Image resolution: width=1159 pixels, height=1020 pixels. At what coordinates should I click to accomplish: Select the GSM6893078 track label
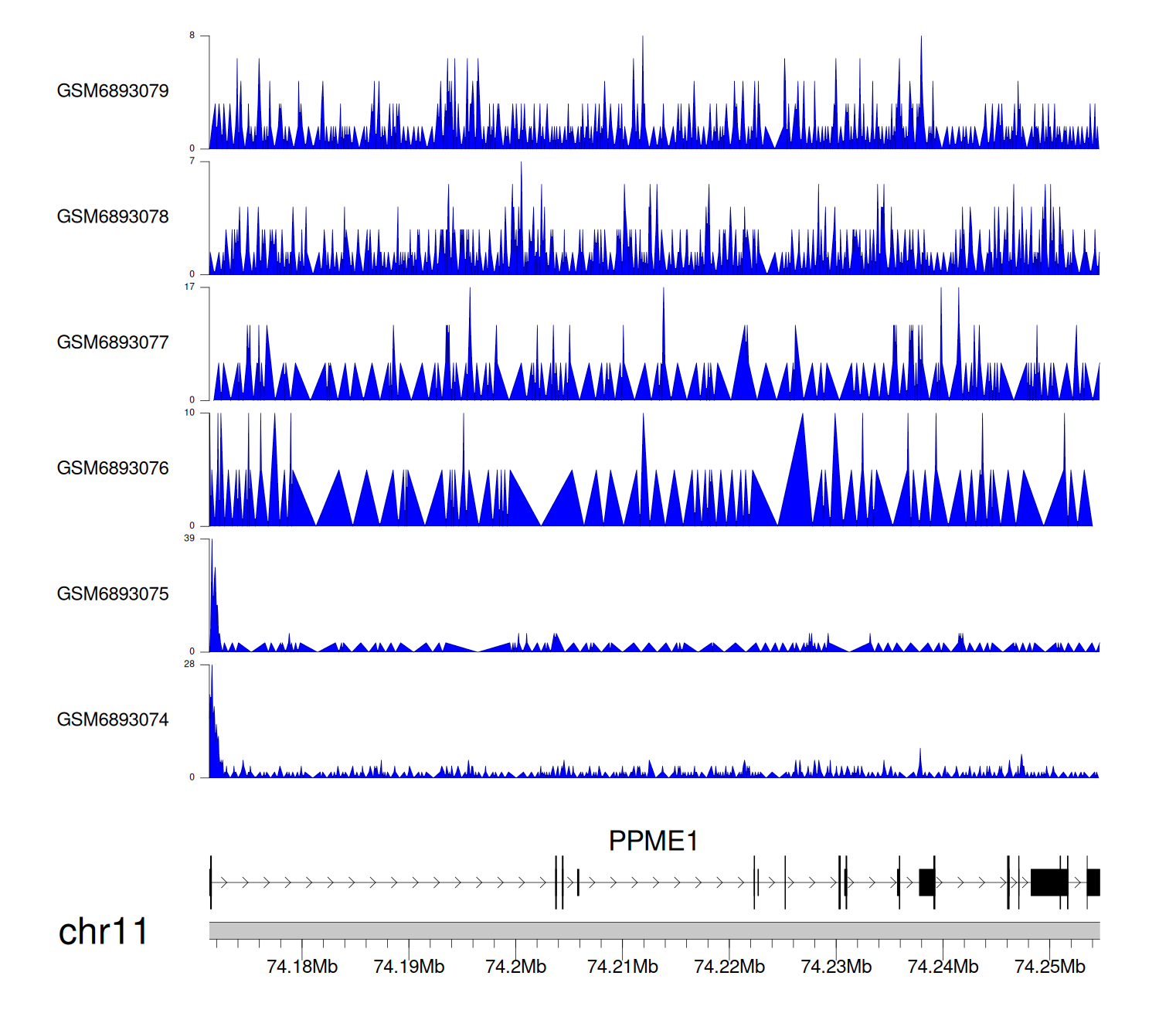coord(113,217)
